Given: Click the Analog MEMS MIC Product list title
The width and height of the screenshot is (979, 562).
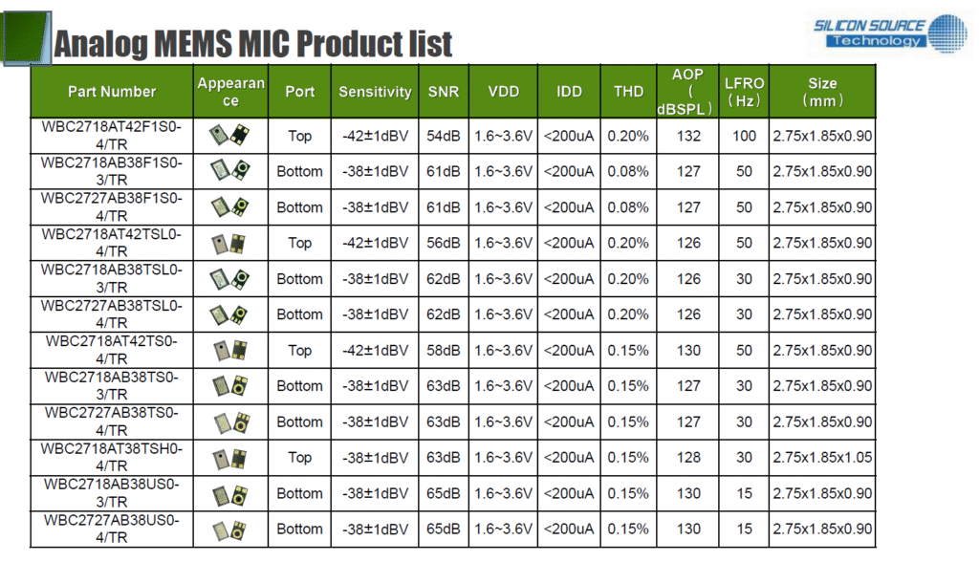Looking at the screenshot, I should (x=252, y=43).
